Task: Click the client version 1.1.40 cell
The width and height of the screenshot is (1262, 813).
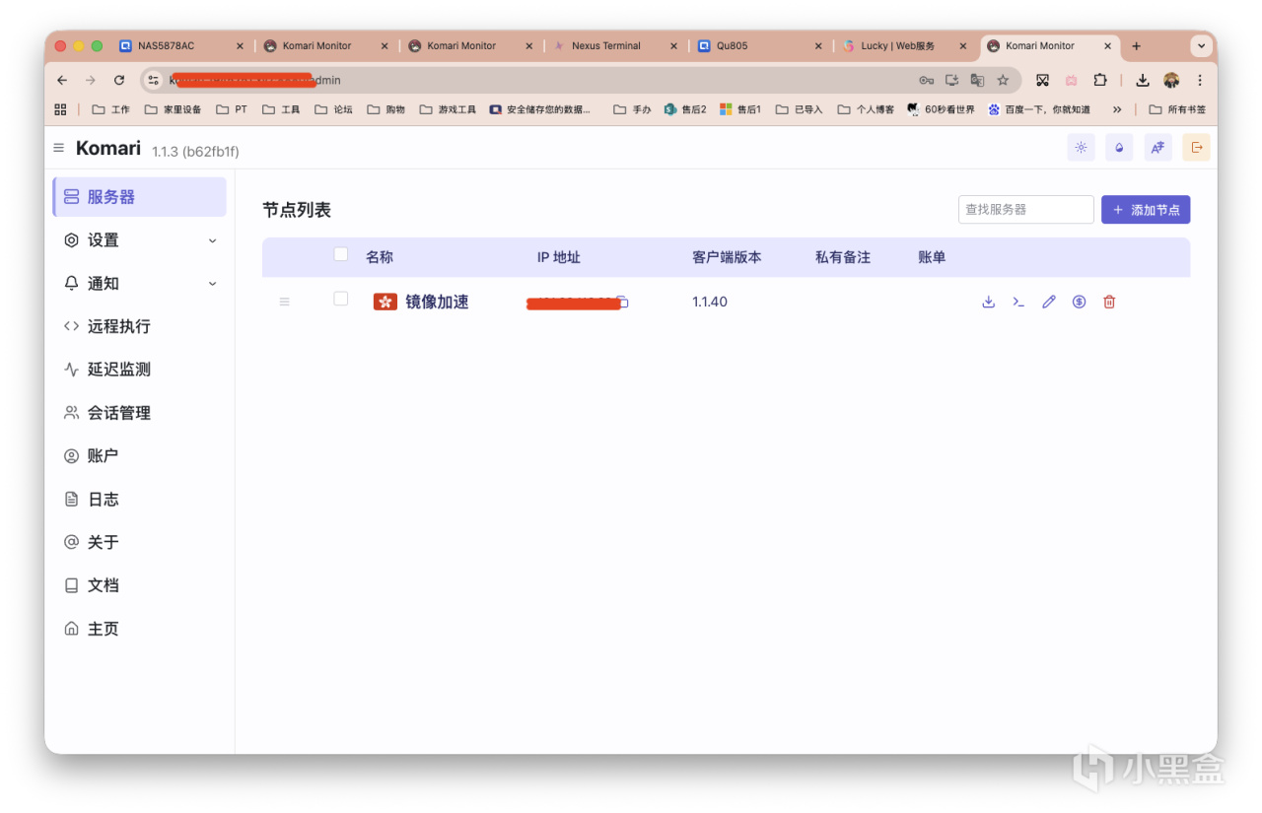Action: point(710,302)
